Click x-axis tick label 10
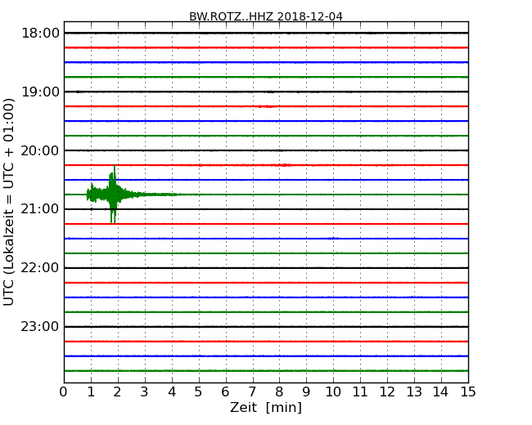Viewport: 532px width, 425px height. [333, 392]
